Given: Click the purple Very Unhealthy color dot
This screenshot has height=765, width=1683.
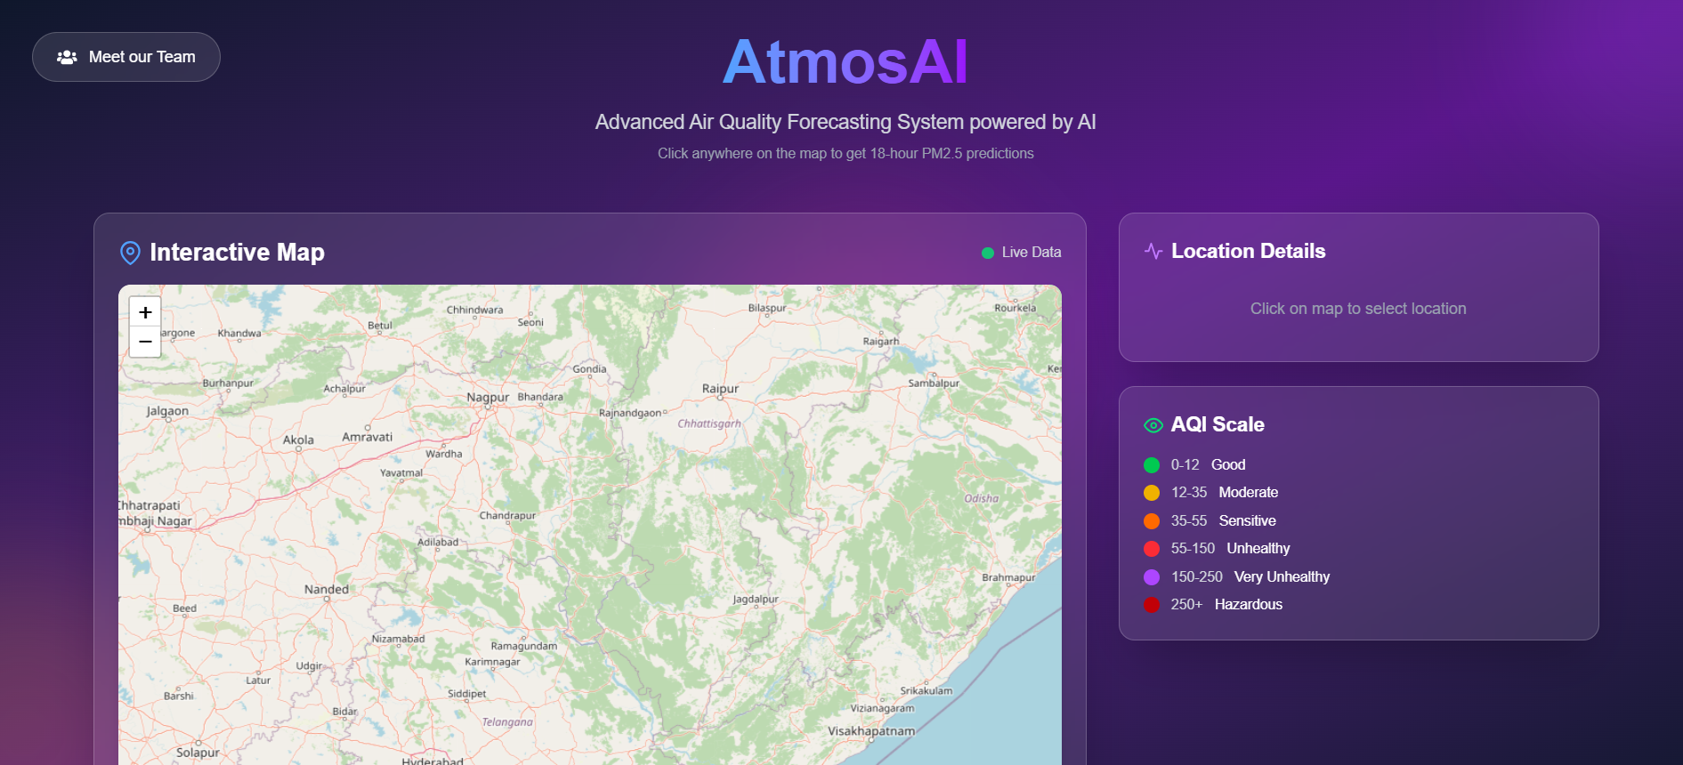Looking at the screenshot, I should (1152, 577).
